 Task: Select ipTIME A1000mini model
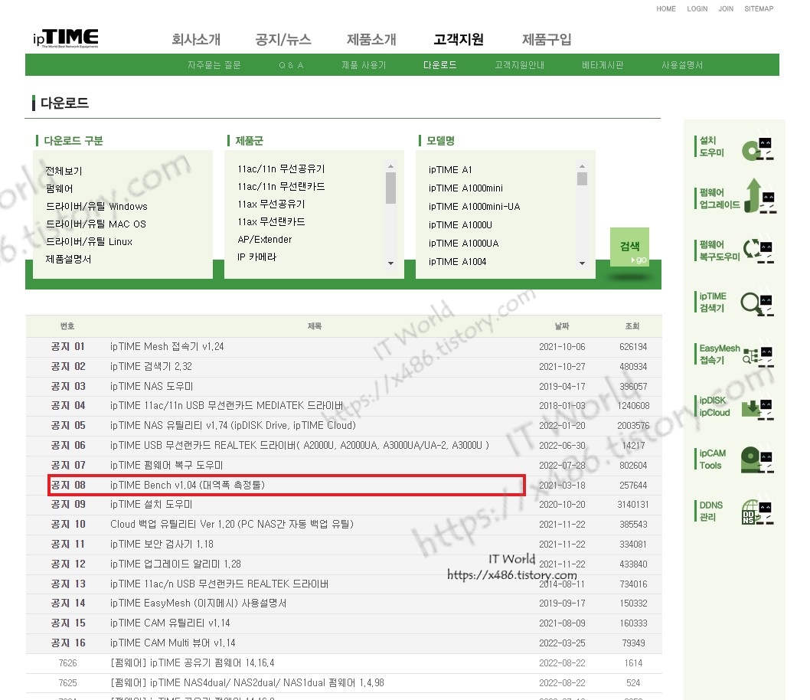pos(465,188)
